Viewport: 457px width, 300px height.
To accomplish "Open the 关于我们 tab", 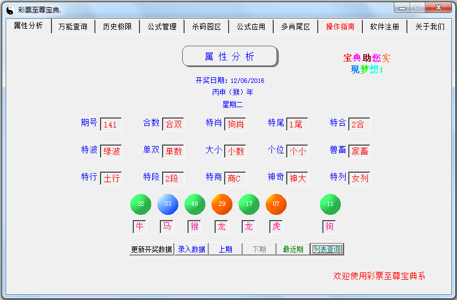I will coord(429,27).
